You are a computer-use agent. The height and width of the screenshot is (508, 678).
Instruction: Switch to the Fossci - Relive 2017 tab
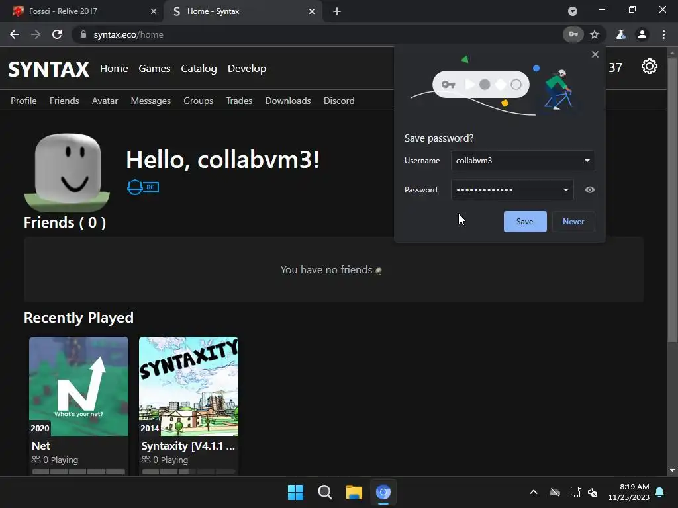pyautogui.click(x=82, y=11)
